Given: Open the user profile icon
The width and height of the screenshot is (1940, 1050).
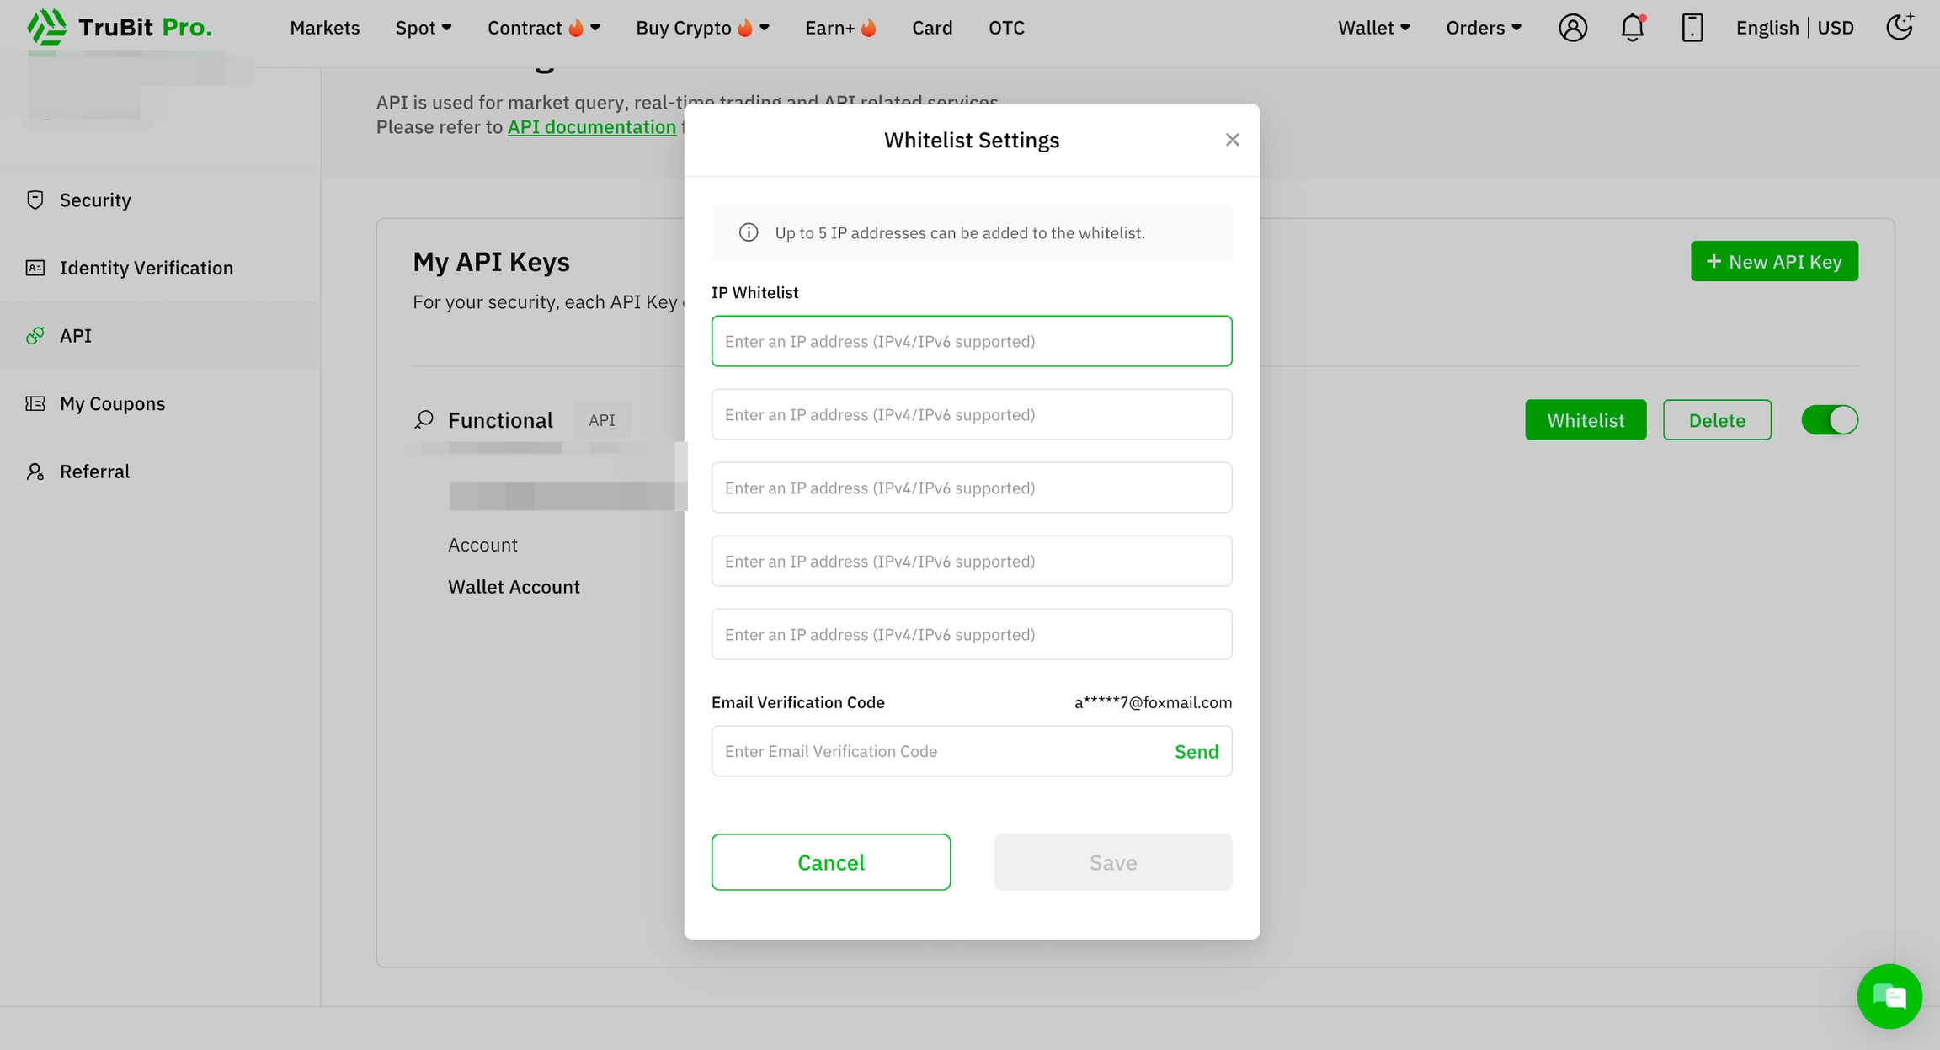Looking at the screenshot, I should tap(1572, 28).
